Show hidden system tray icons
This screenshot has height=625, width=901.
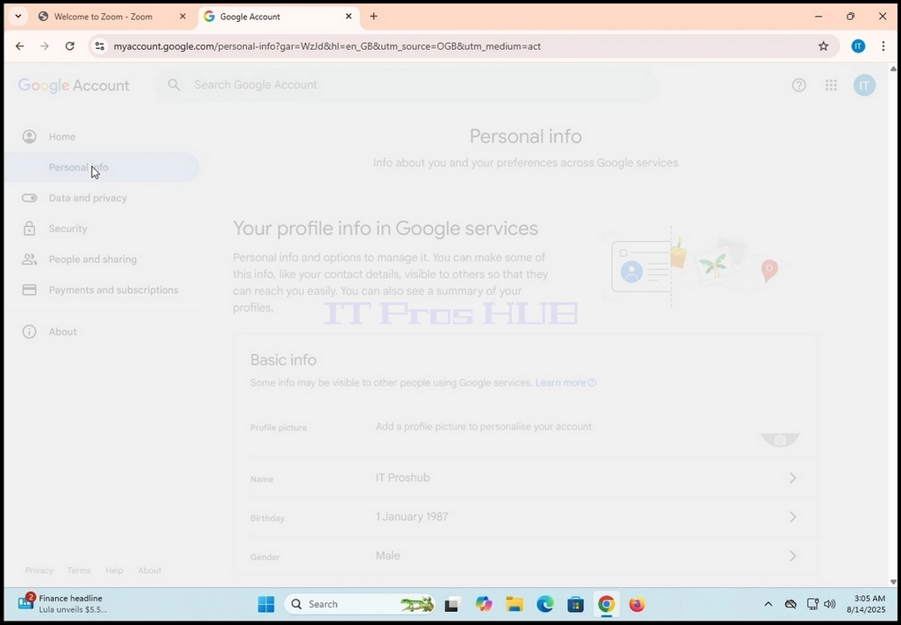(x=768, y=604)
